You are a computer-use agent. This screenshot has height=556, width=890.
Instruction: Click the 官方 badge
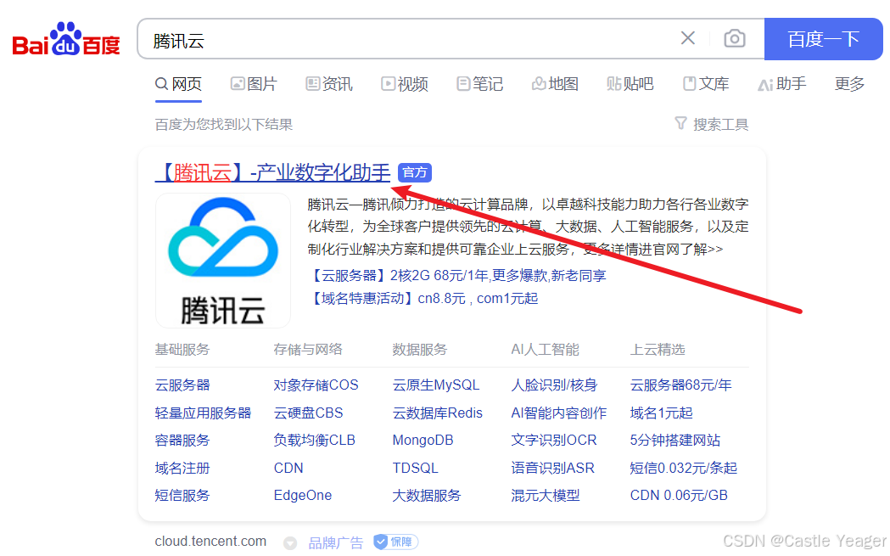tap(415, 172)
